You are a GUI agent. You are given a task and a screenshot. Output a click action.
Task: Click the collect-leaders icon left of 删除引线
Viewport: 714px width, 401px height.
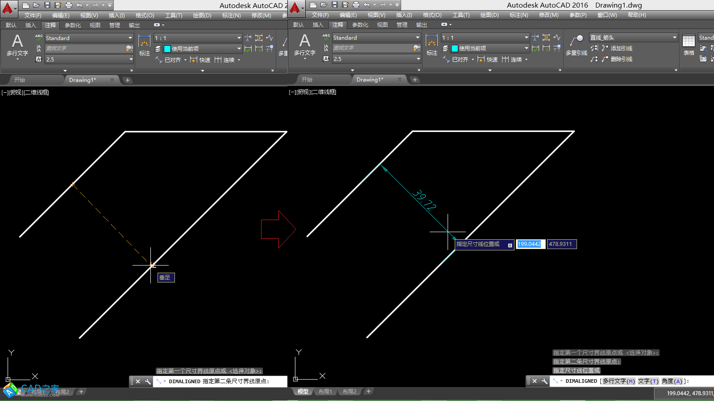pyautogui.click(x=594, y=59)
